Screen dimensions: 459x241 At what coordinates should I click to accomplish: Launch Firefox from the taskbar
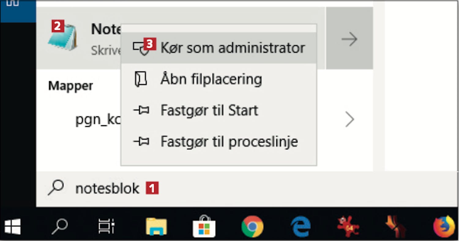(x=444, y=226)
